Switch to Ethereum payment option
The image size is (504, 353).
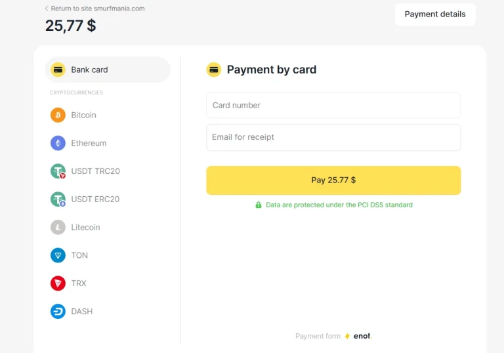tap(89, 143)
